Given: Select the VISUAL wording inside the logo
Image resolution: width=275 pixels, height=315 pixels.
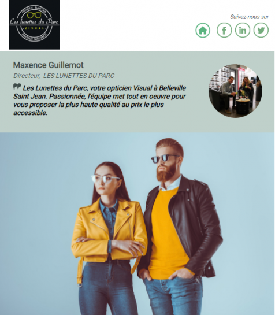Looking at the screenshot, I should pos(34,28).
